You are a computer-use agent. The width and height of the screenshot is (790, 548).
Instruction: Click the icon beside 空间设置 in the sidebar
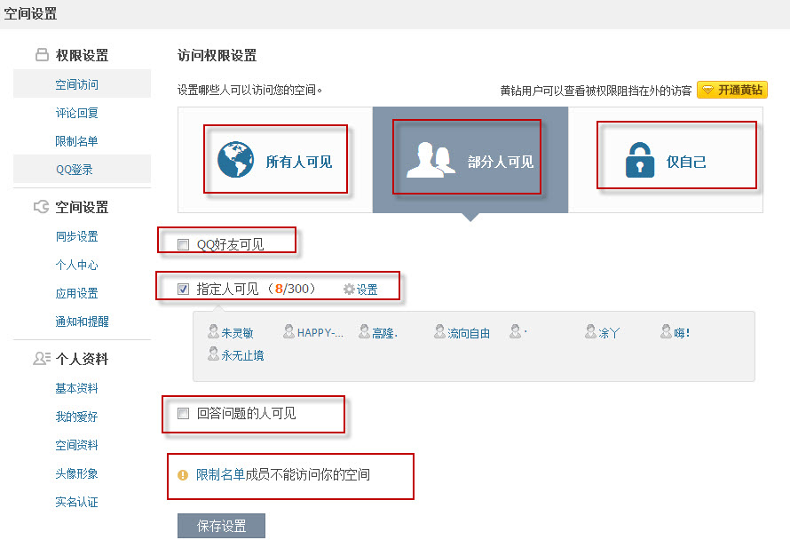42,207
